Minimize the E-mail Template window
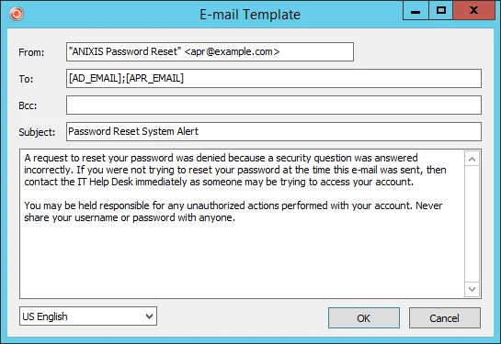The image size is (501, 344). [x=416, y=11]
